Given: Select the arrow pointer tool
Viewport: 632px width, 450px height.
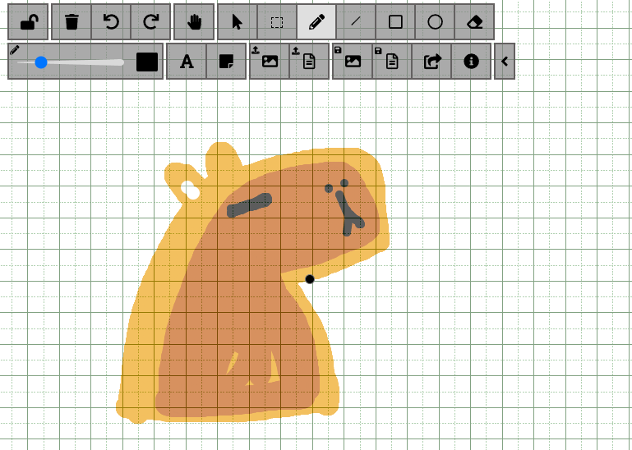Looking at the screenshot, I should [x=238, y=22].
